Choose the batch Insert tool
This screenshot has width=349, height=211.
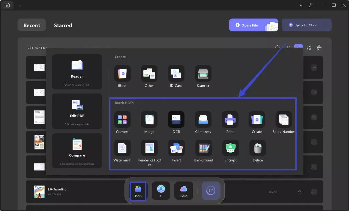(x=176, y=151)
